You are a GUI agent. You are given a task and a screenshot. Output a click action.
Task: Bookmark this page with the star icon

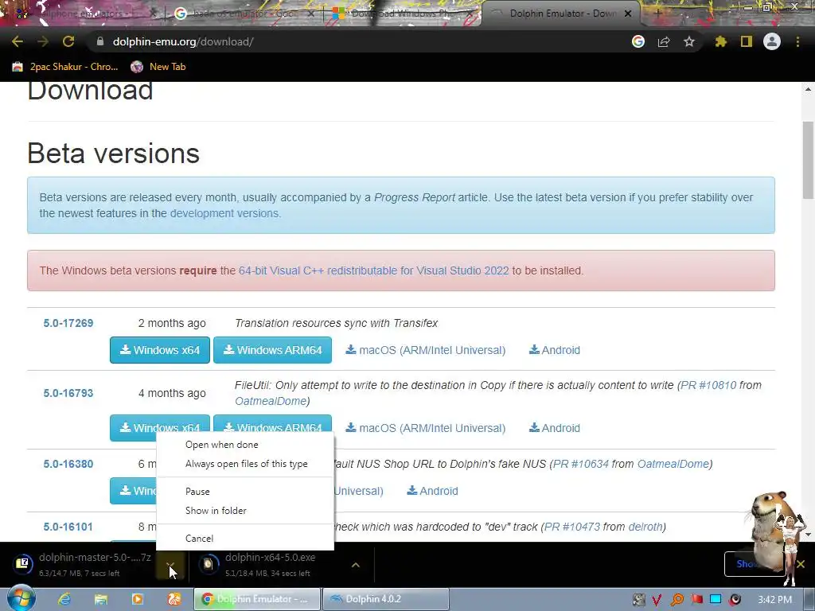pyautogui.click(x=689, y=41)
